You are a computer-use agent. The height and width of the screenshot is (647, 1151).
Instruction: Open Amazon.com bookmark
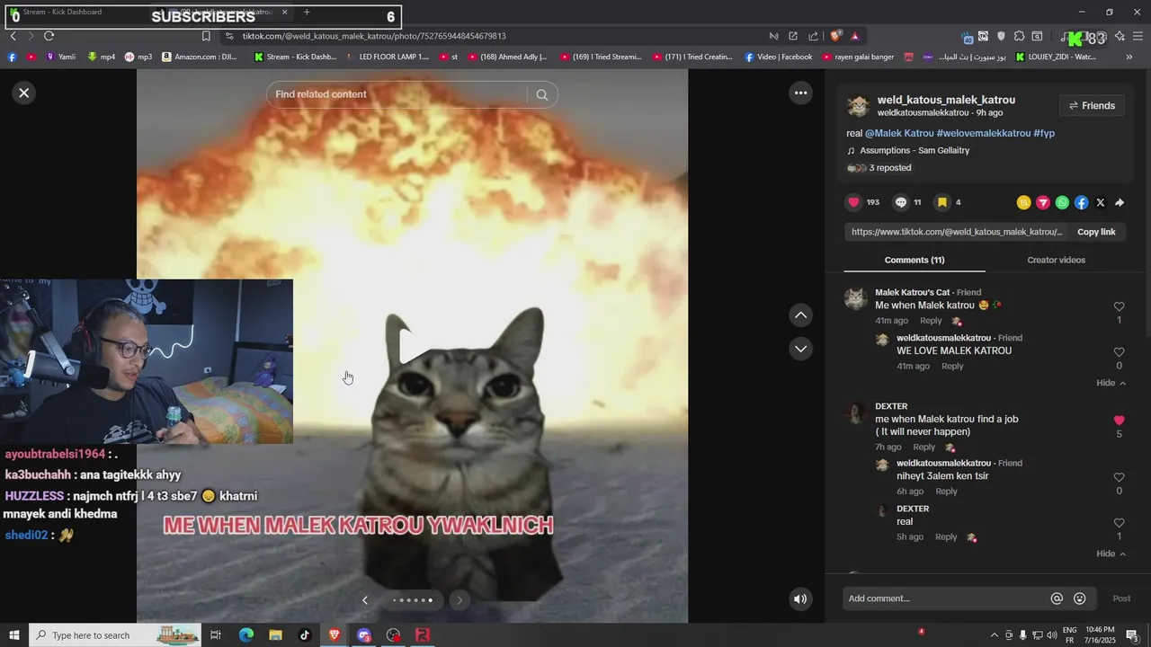pos(200,57)
